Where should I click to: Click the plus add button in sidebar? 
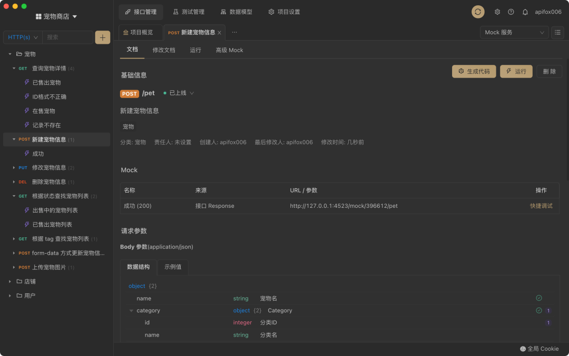point(103,37)
